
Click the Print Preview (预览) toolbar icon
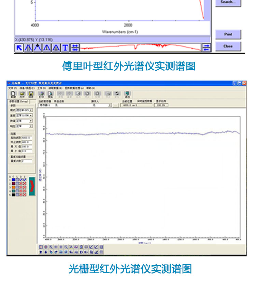click(x=51, y=94)
